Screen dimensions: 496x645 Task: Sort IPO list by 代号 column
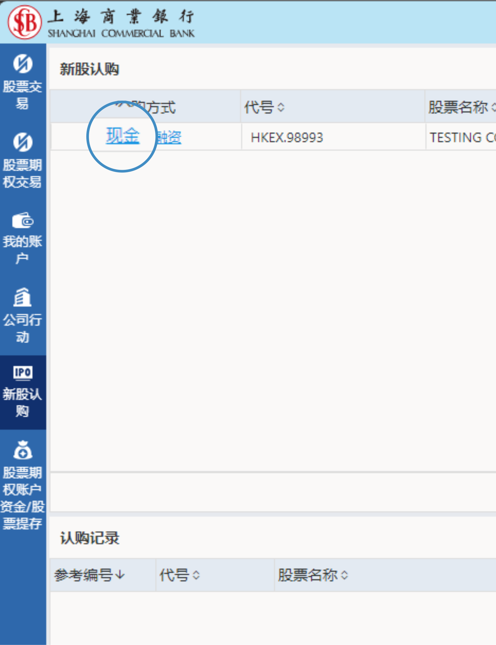point(264,107)
